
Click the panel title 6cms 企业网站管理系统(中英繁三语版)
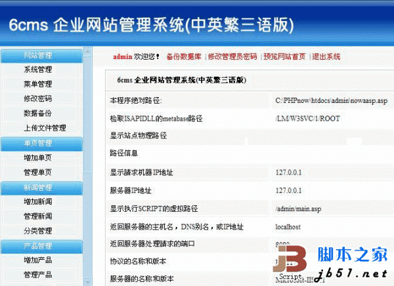181,80
